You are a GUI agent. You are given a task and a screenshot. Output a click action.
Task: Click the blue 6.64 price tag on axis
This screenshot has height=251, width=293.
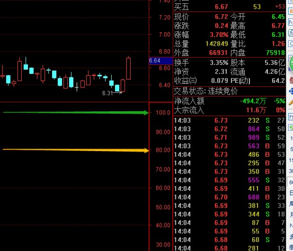click(155, 61)
